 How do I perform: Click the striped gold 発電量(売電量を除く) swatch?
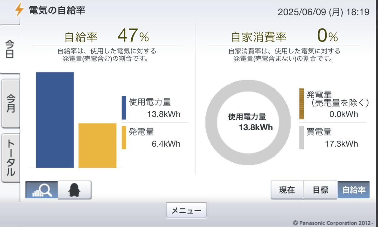(301, 104)
